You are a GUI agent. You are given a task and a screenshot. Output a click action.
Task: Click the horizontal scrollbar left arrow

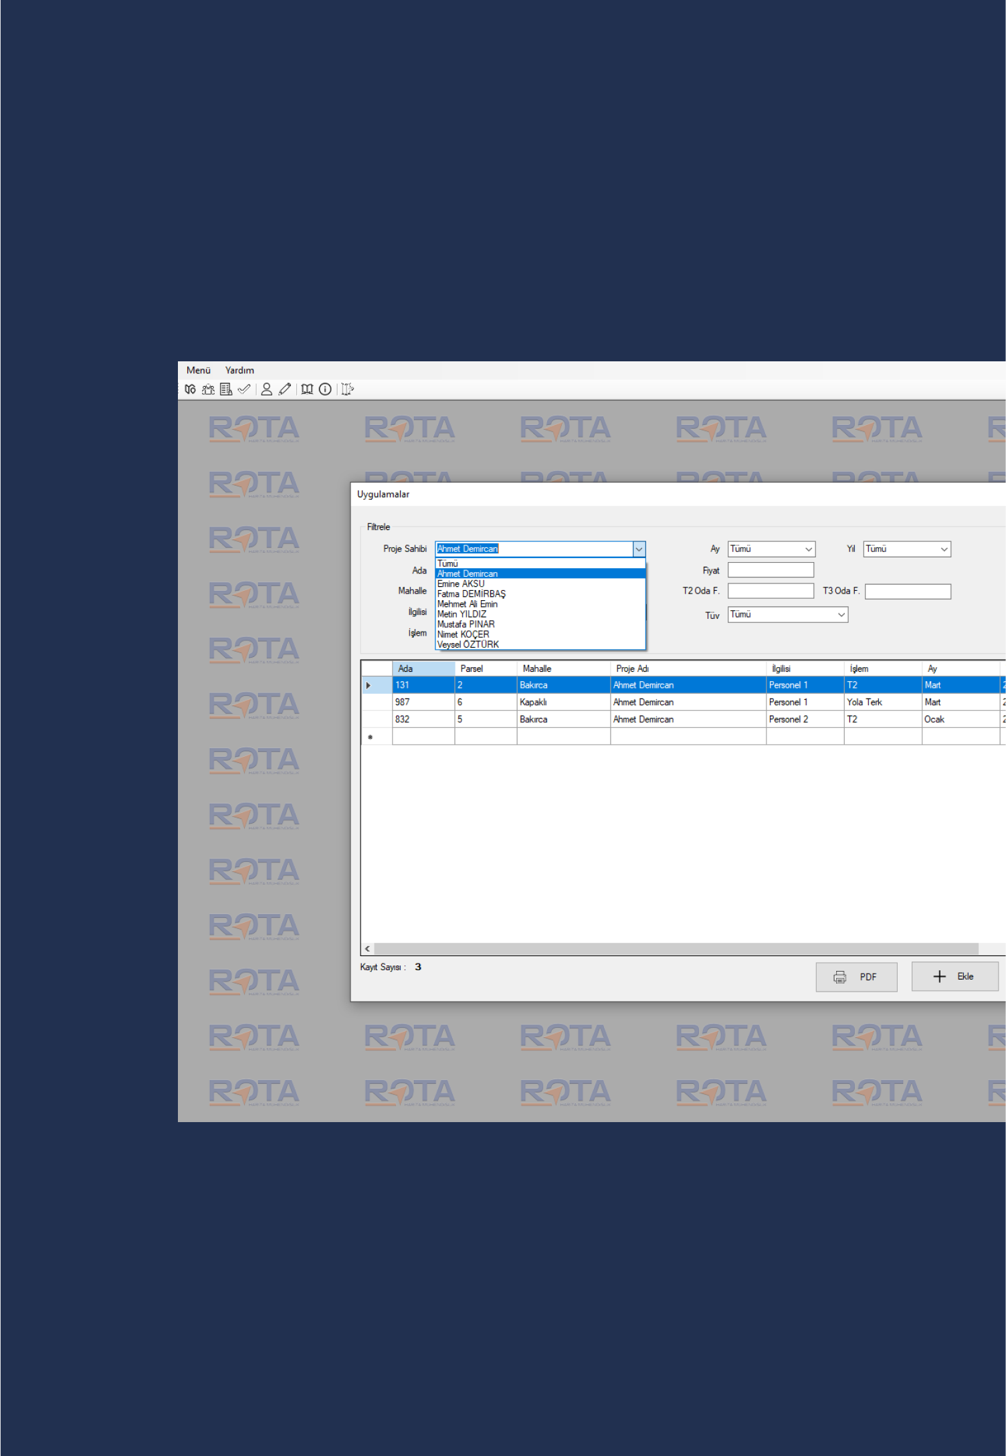(367, 949)
